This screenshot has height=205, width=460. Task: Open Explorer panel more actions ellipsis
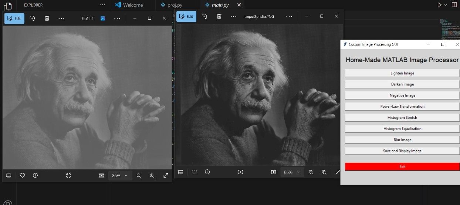(102, 5)
